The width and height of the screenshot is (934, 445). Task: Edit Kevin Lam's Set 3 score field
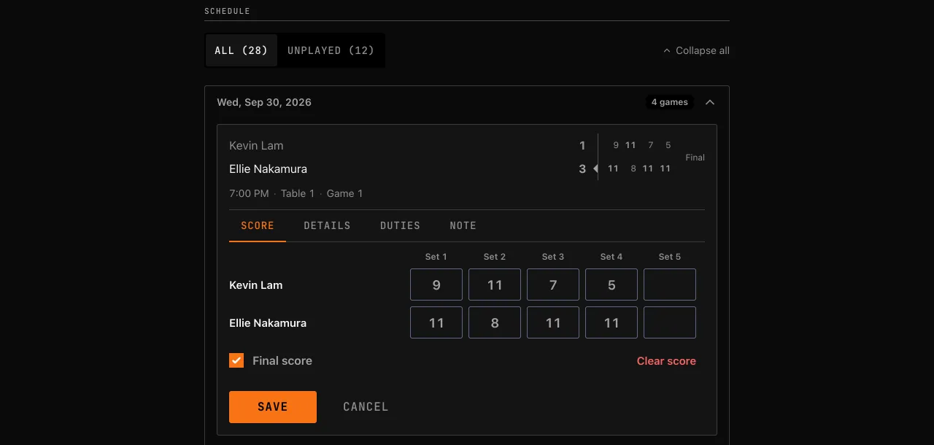[x=553, y=285]
